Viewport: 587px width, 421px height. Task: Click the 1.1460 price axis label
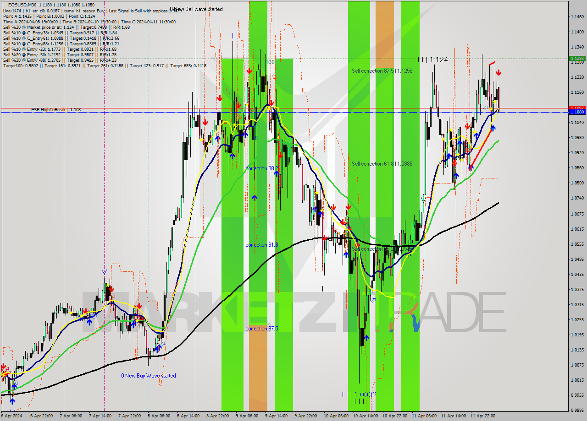577,17
